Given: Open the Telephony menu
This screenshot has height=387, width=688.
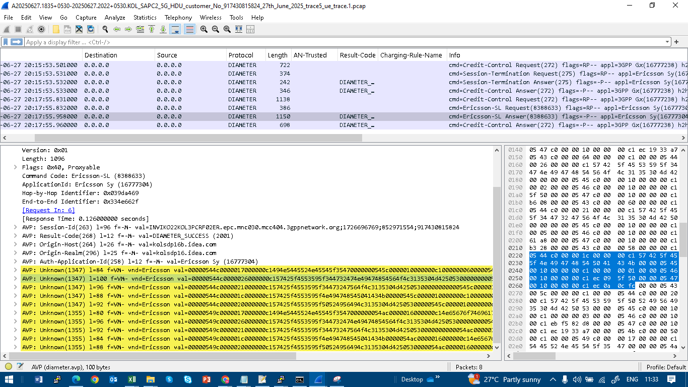Looking at the screenshot, I should [178, 18].
